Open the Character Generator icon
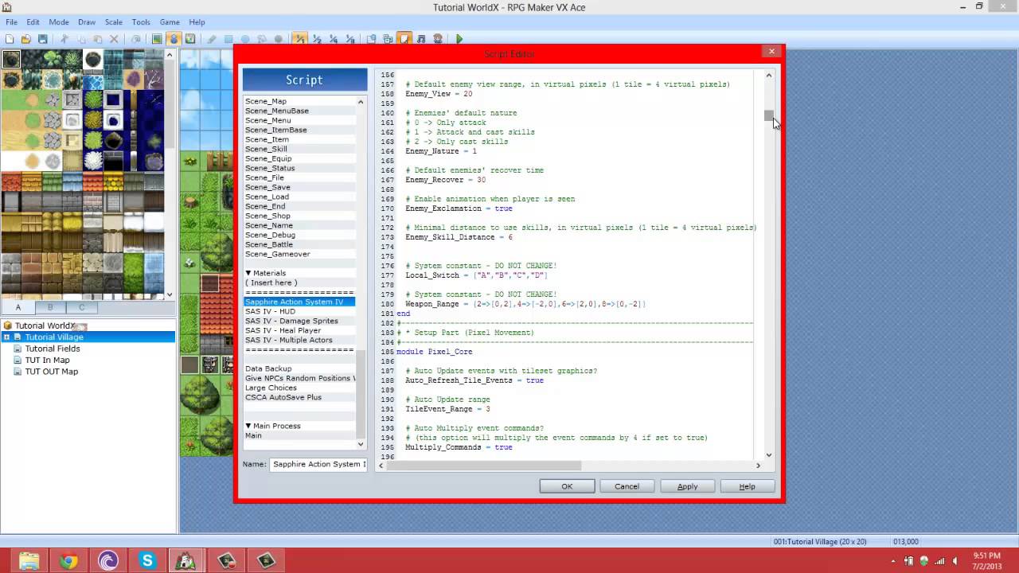The height and width of the screenshot is (573, 1019). click(438, 39)
